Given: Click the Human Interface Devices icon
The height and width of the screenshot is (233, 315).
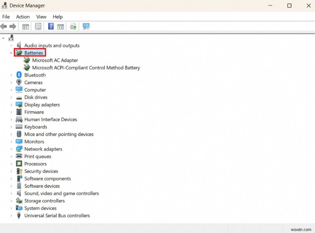Looking at the screenshot, I should click(19, 120).
